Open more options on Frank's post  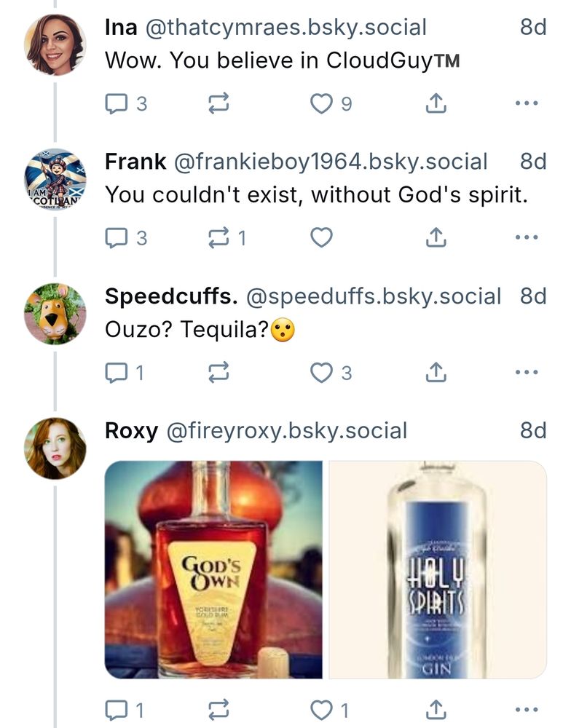[525, 237]
